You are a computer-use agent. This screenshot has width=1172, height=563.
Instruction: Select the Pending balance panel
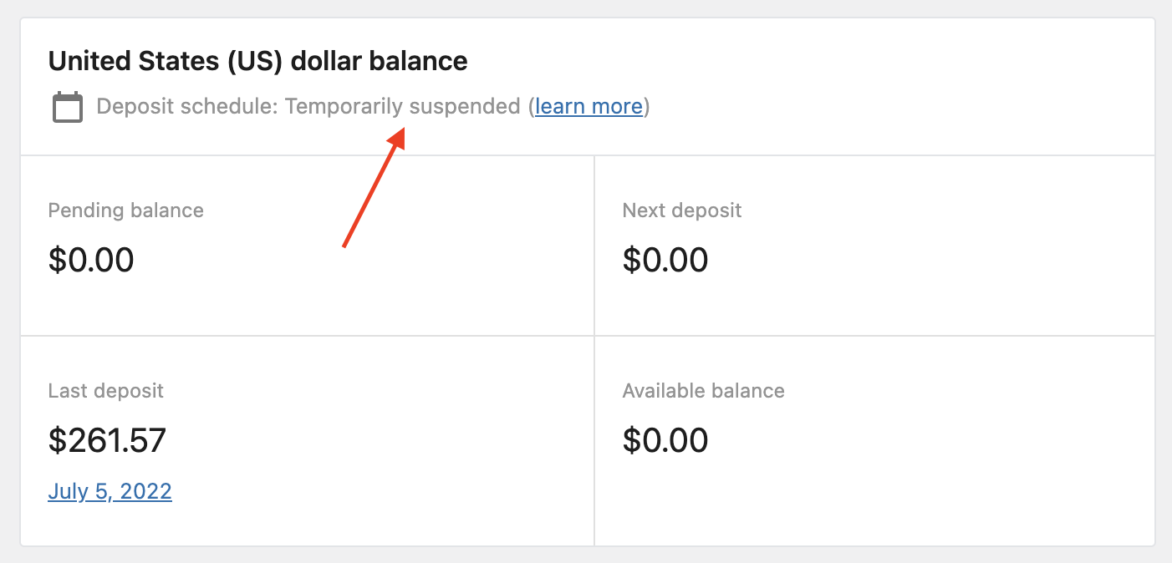click(x=306, y=244)
